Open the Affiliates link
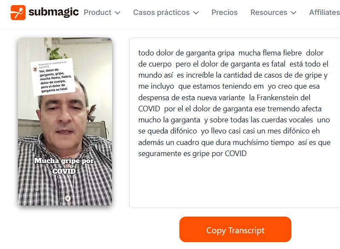340x249 pixels. tap(324, 12)
